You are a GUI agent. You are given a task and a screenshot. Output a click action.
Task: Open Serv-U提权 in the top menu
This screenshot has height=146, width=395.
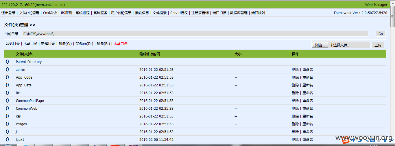click(x=179, y=13)
